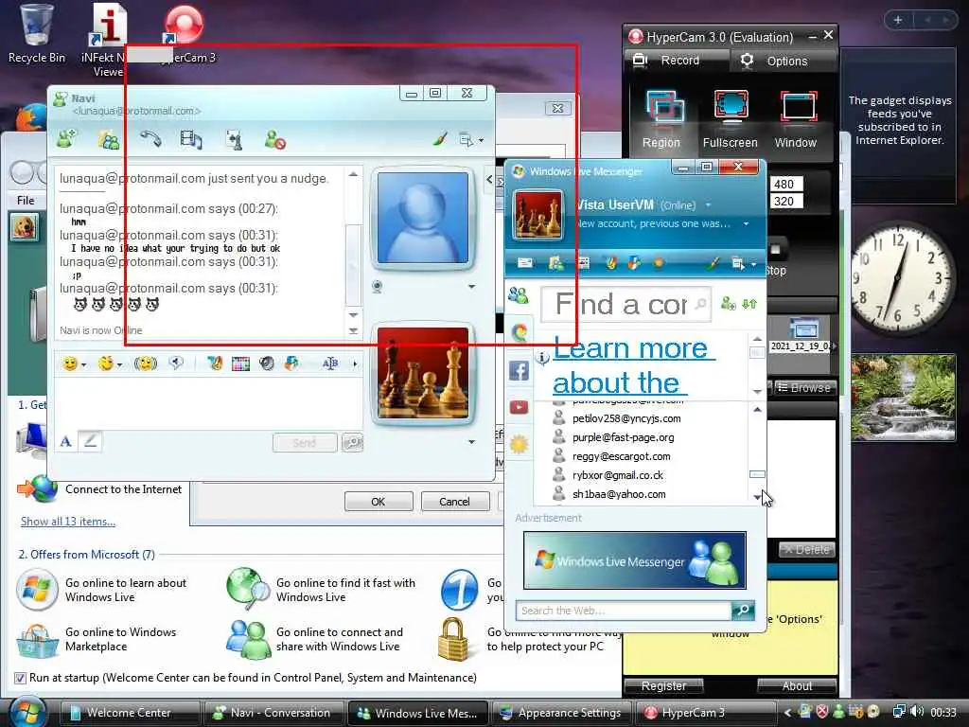Switch to the Options tab in HyperCam

(781, 61)
